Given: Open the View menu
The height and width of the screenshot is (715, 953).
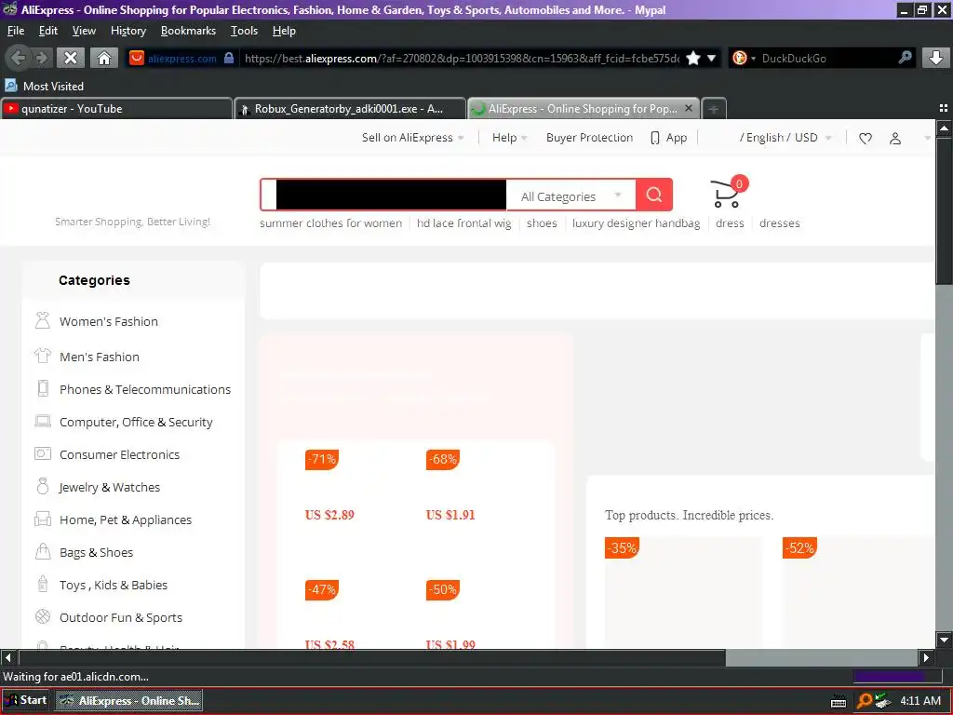Looking at the screenshot, I should click(x=84, y=31).
